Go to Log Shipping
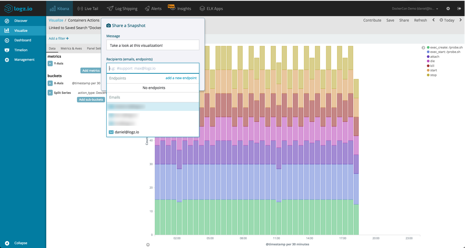Image resolution: width=465 pixels, height=248 pixels. tap(122, 9)
